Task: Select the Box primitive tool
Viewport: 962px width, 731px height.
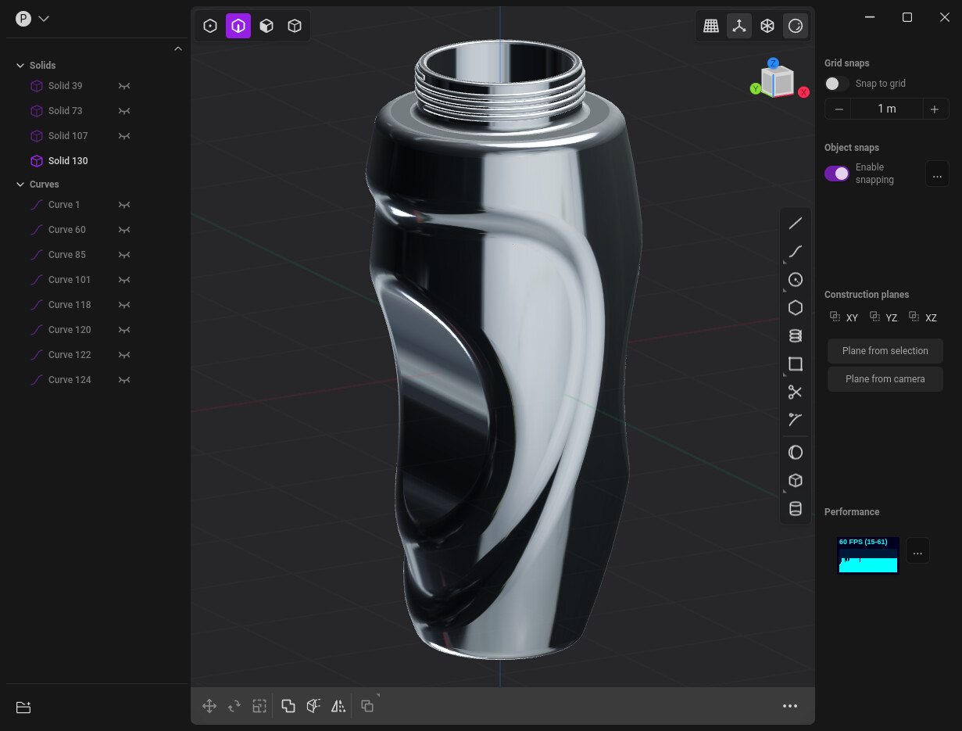Action: click(795, 480)
